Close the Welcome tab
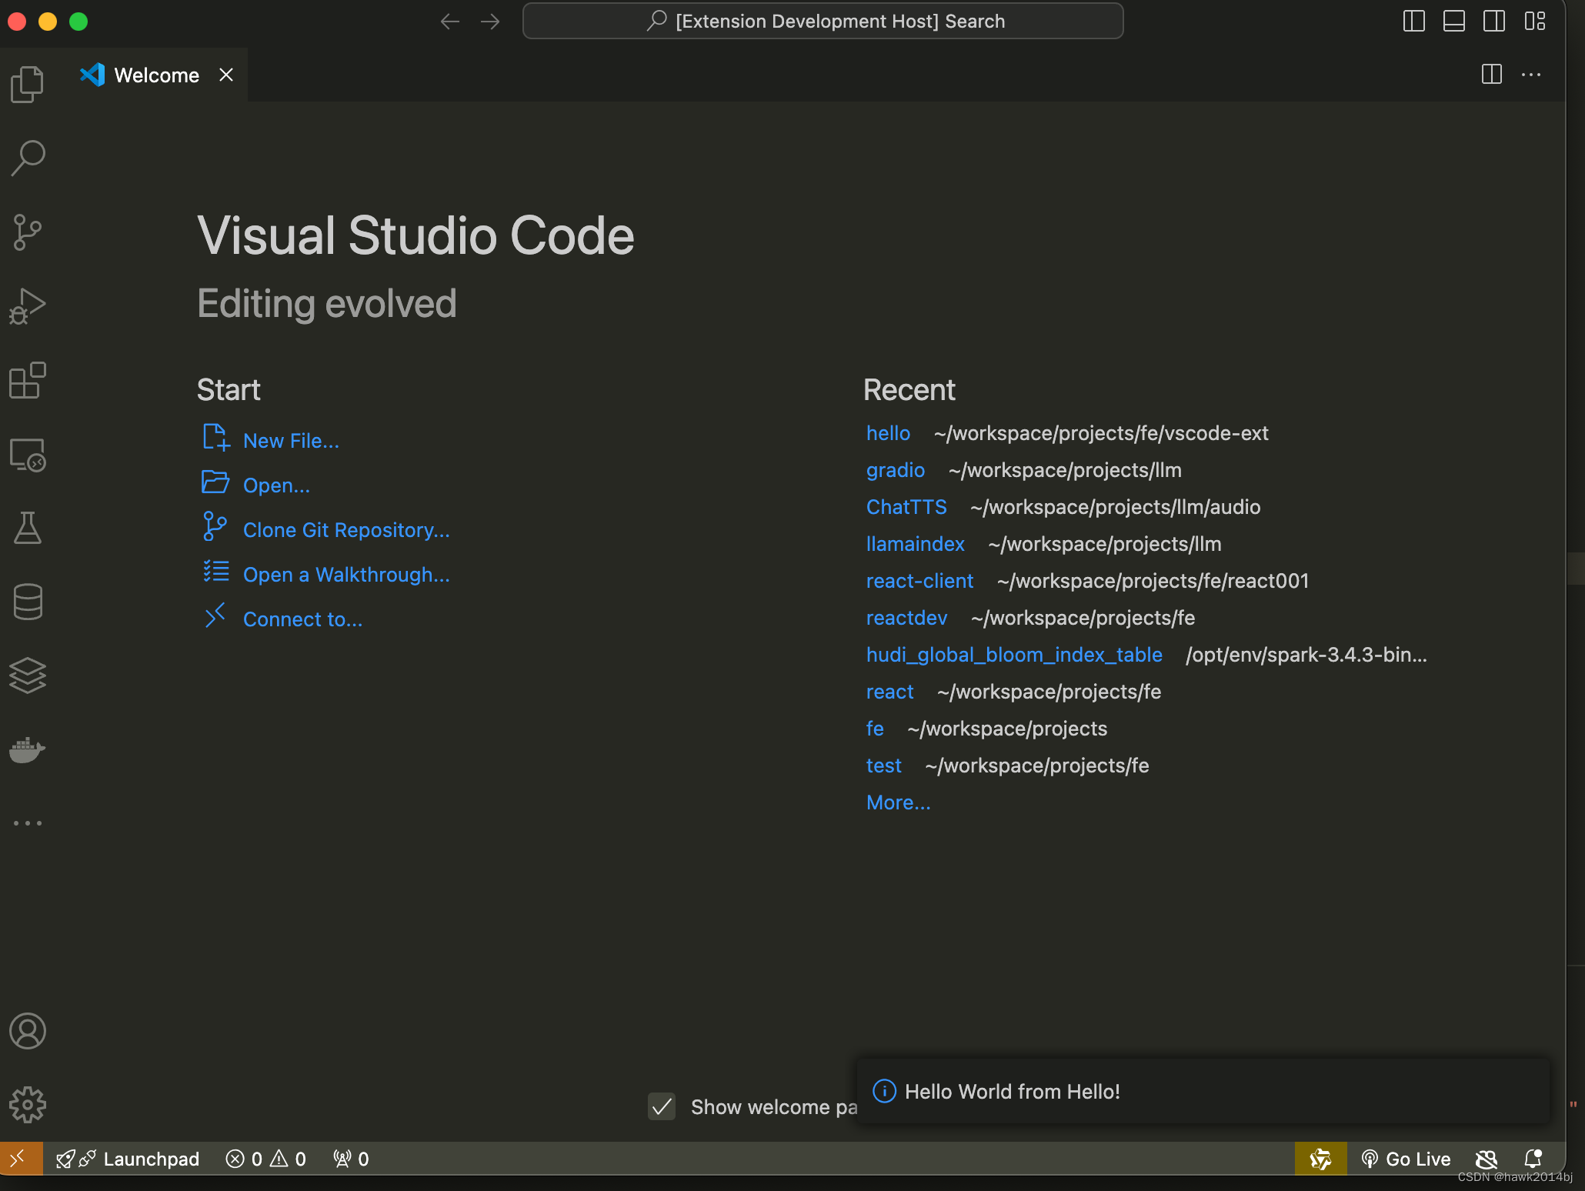 point(226,75)
